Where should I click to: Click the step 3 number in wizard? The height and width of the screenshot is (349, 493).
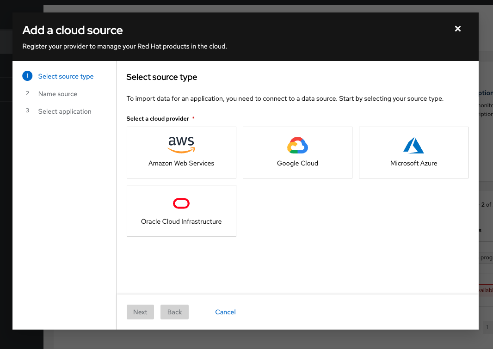(27, 111)
